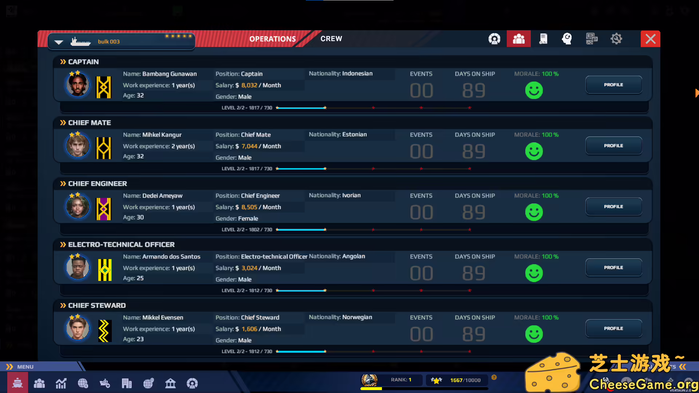Expand the MENU double-arrow at bottom left
Viewport: 699px width, 393px height.
[x=10, y=367]
